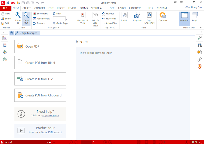
Task: Open bookmarks panel in left sidebar
Action: pos(5,45)
